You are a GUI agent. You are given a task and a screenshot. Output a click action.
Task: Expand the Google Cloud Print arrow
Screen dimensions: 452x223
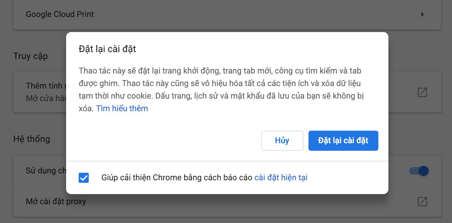[x=422, y=14]
